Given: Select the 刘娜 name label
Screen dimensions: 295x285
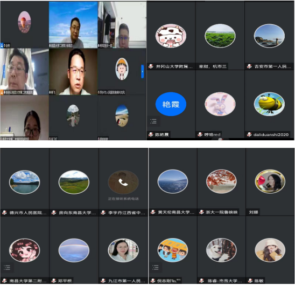Looking at the screenshot, I should (253, 212).
